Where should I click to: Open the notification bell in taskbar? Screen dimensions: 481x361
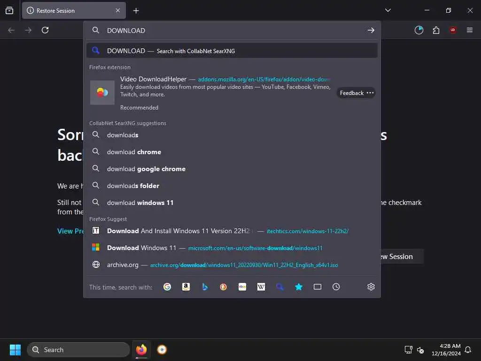468,350
